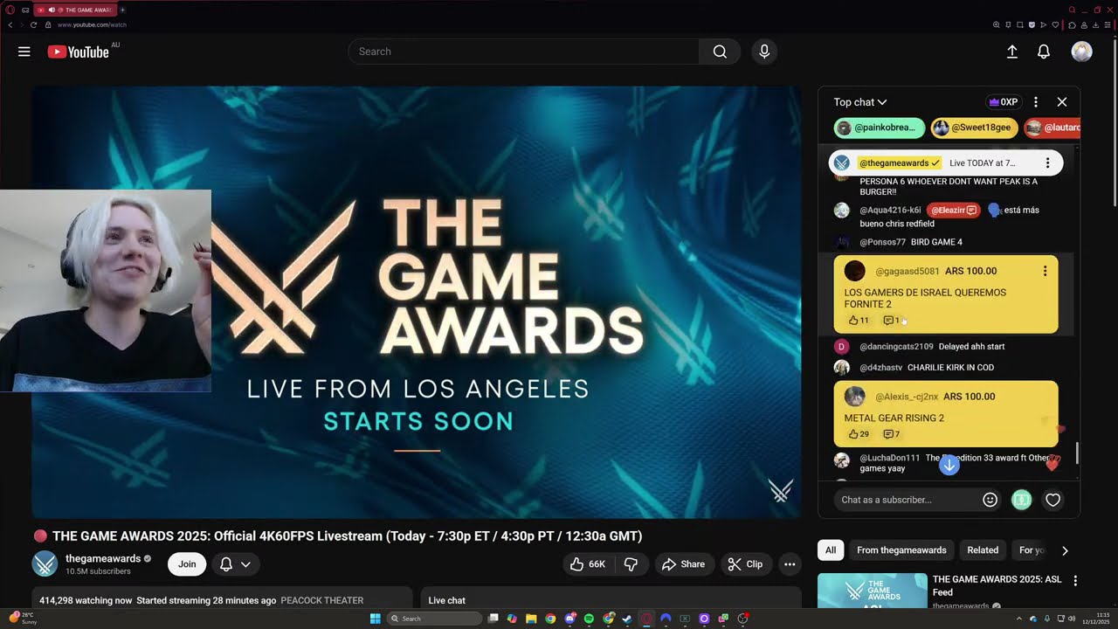Image resolution: width=1118 pixels, height=629 pixels.
Task: Open Steam from the taskbar
Action: click(x=627, y=619)
